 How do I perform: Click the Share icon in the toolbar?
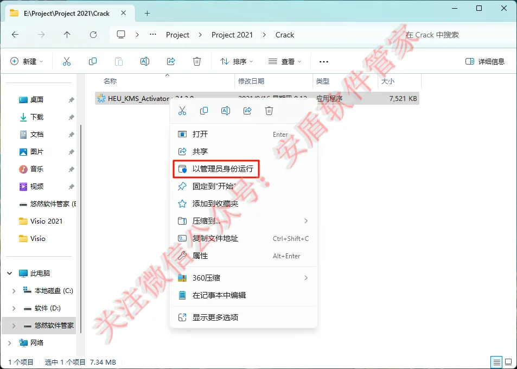pos(171,61)
